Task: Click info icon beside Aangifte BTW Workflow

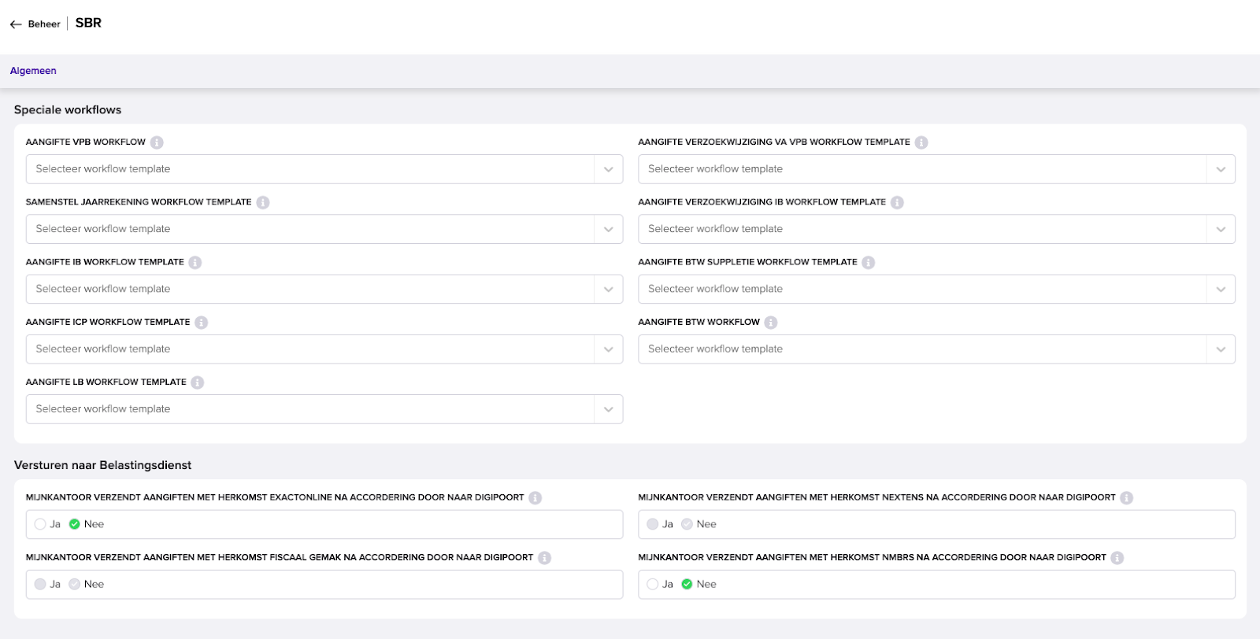Action: [771, 323]
